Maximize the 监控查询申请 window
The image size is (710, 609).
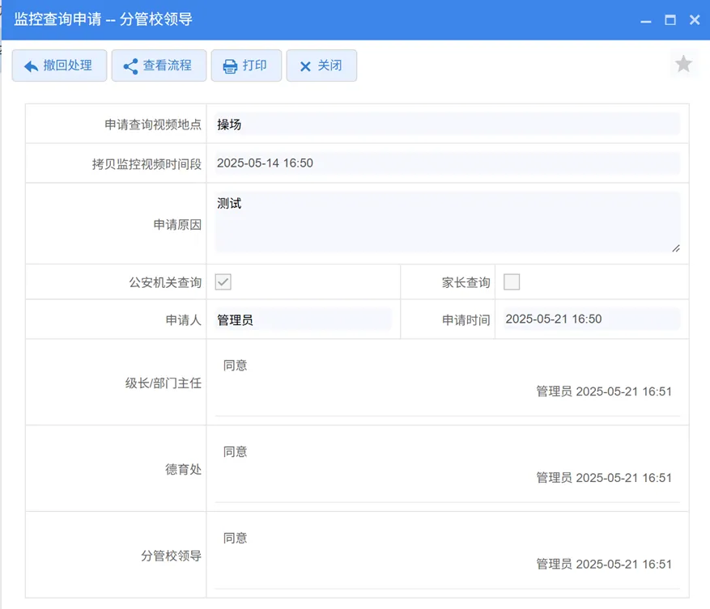670,20
